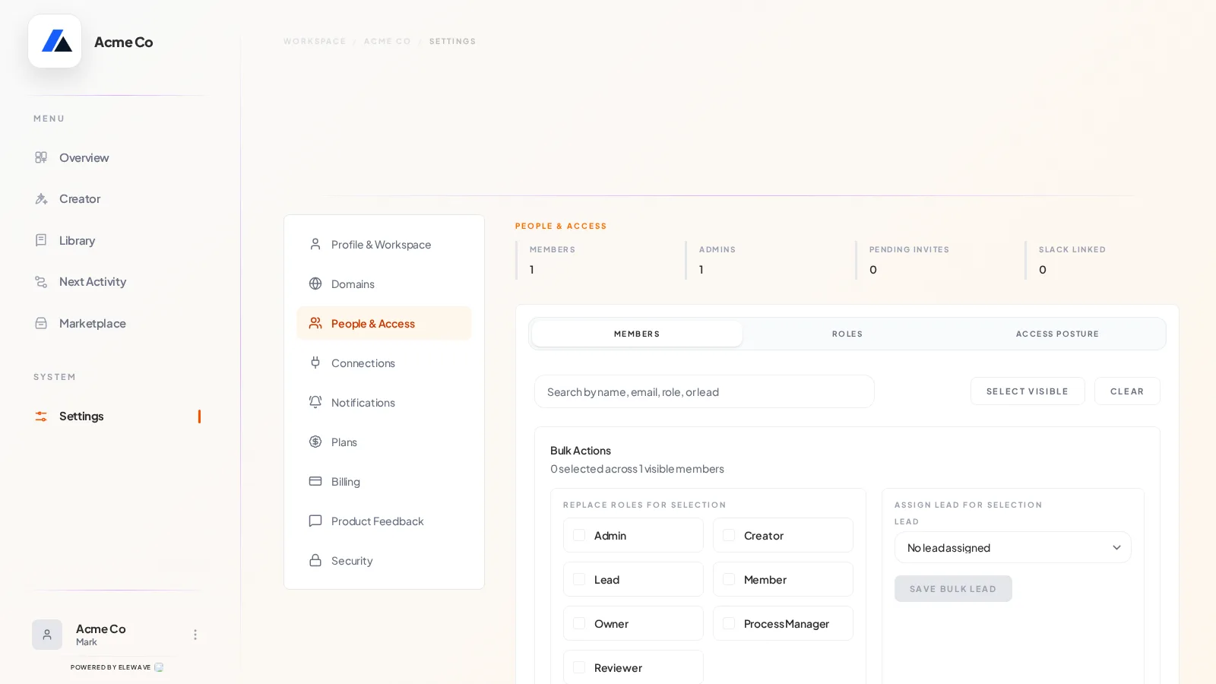
Task: Click the Marketplace store icon
Action: click(x=41, y=323)
